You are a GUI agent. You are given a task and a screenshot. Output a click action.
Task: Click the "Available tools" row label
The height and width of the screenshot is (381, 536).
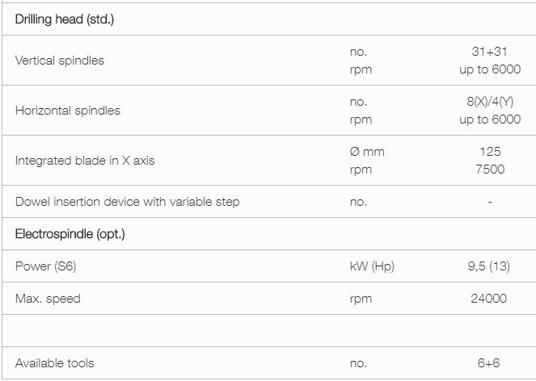pos(55,363)
